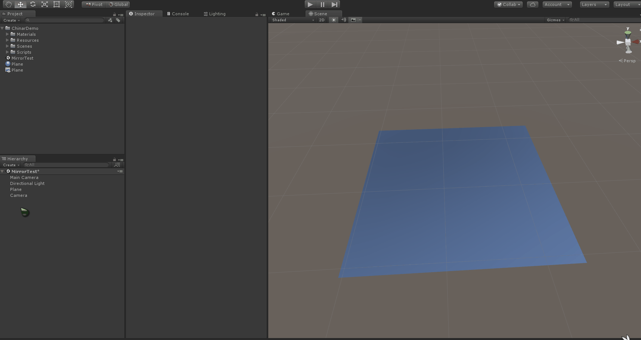Toggle Pivot/Center handle position
This screenshot has height=340, width=641.
94,4
